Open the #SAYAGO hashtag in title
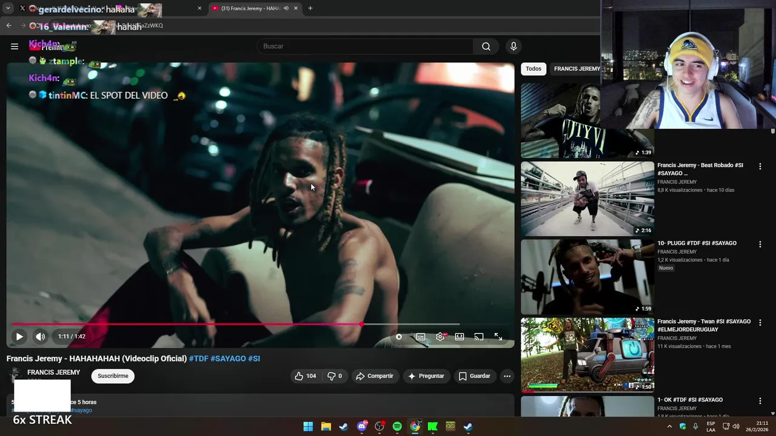The image size is (776, 436). tap(228, 358)
